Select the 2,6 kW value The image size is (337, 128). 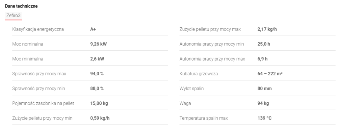tap(97, 59)
